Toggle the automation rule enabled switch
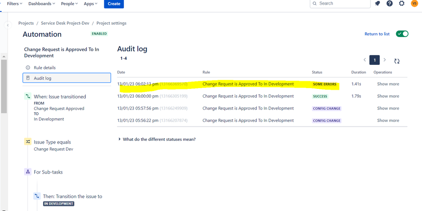Viewport: 422px width, 211px height. tap(402, 34)
